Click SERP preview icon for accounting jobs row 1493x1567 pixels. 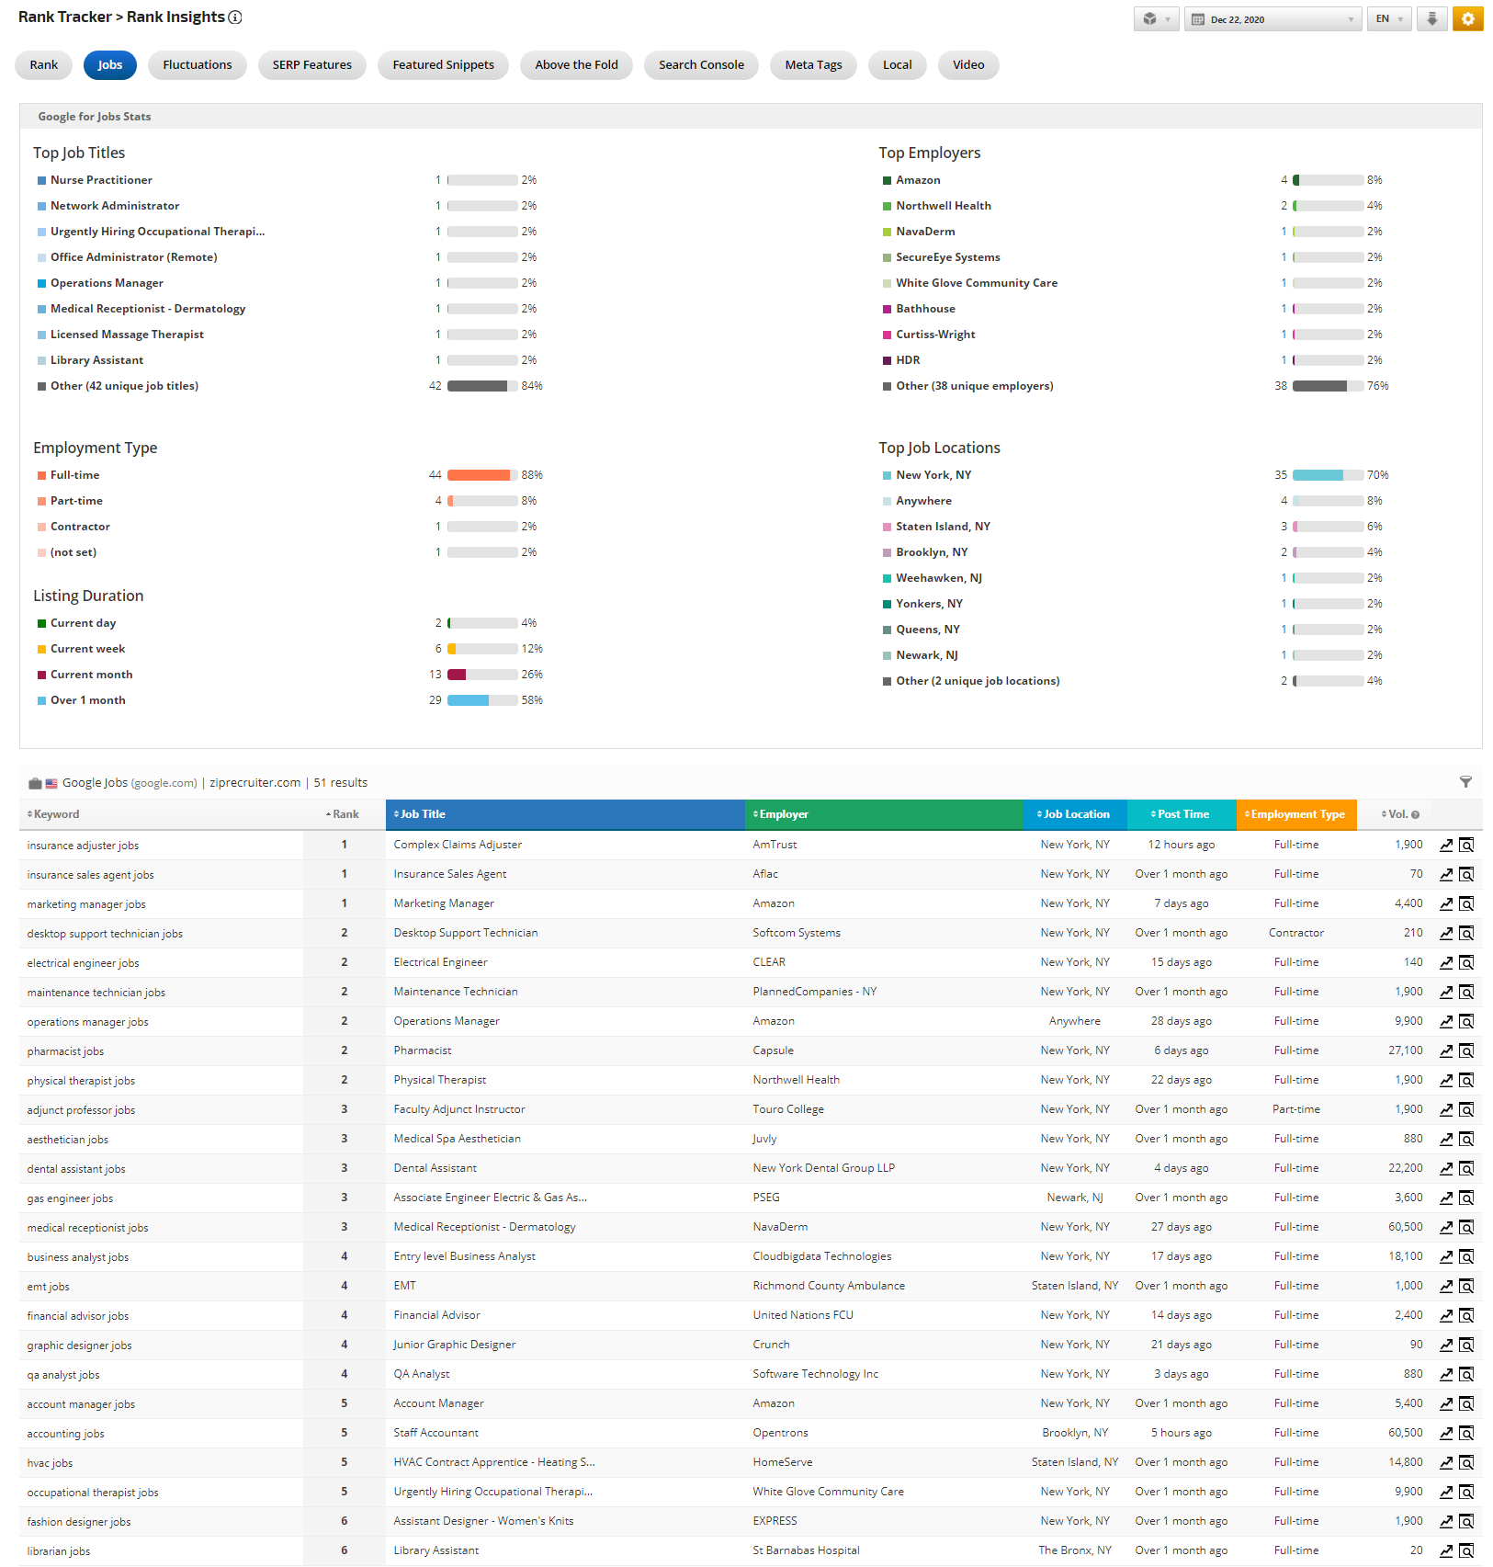click(1466, 1434)
